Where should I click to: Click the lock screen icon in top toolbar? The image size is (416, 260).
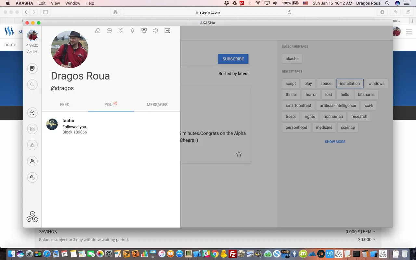tap(144, 31)
